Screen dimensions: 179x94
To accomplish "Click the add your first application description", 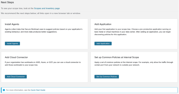I will [x=133, y=32].
